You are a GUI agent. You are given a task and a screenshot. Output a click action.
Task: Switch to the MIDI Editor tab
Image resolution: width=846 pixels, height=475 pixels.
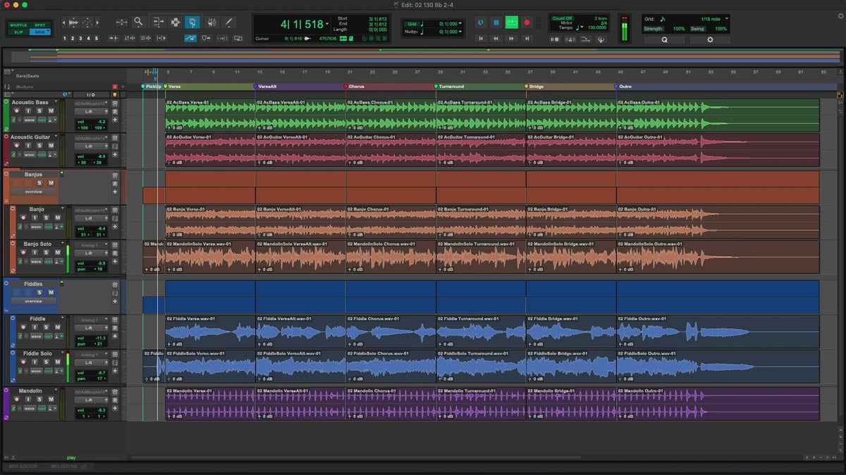click(x=23, y=467)
